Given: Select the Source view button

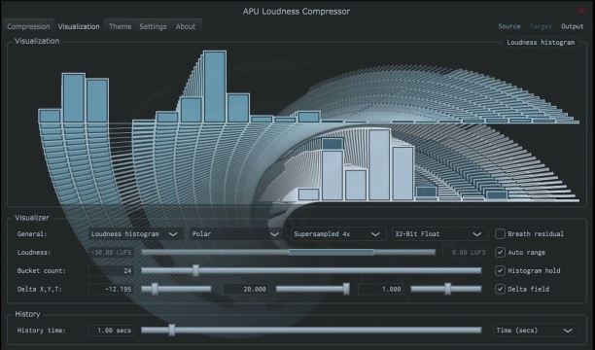Looking at the screenshot, I should [509, 26].
